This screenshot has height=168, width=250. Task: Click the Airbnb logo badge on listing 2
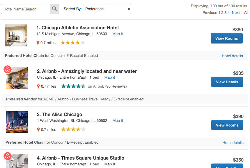pos(8,69)
